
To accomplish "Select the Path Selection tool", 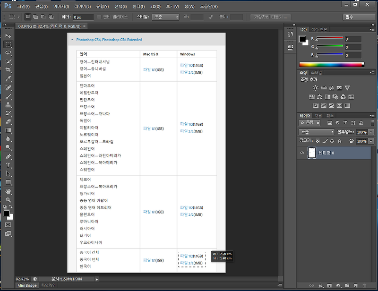I will click(x=8, y=173).
